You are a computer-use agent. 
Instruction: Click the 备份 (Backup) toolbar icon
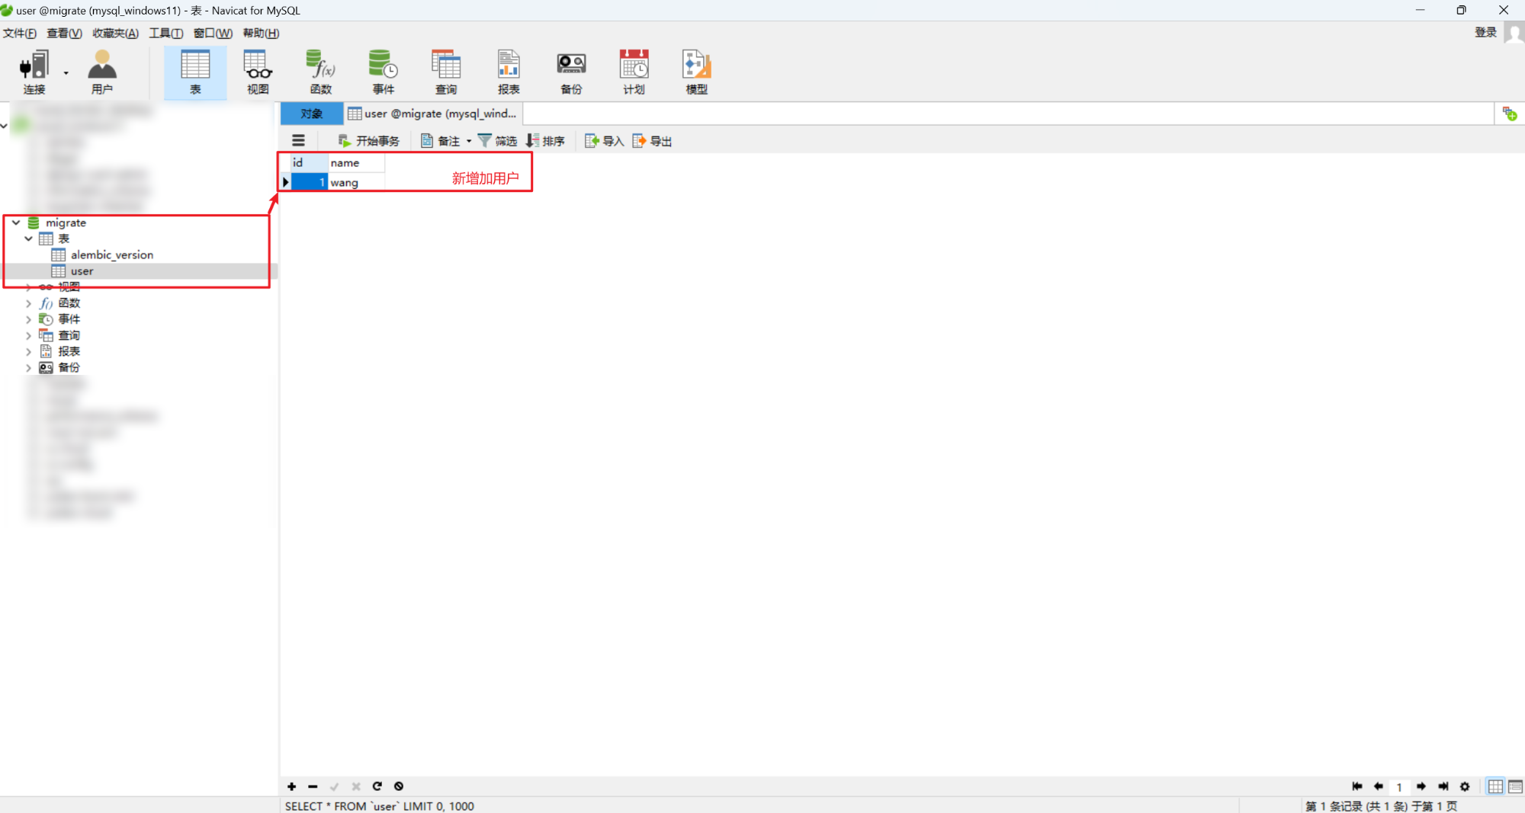click(x=570, y=71)
